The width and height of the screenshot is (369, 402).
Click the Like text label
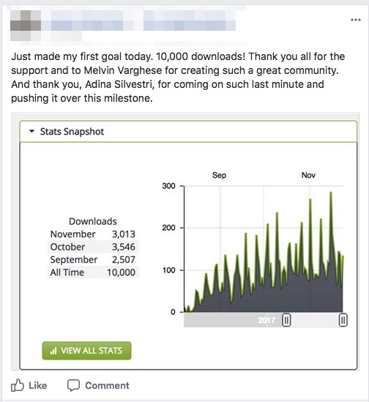click(37, 386)
